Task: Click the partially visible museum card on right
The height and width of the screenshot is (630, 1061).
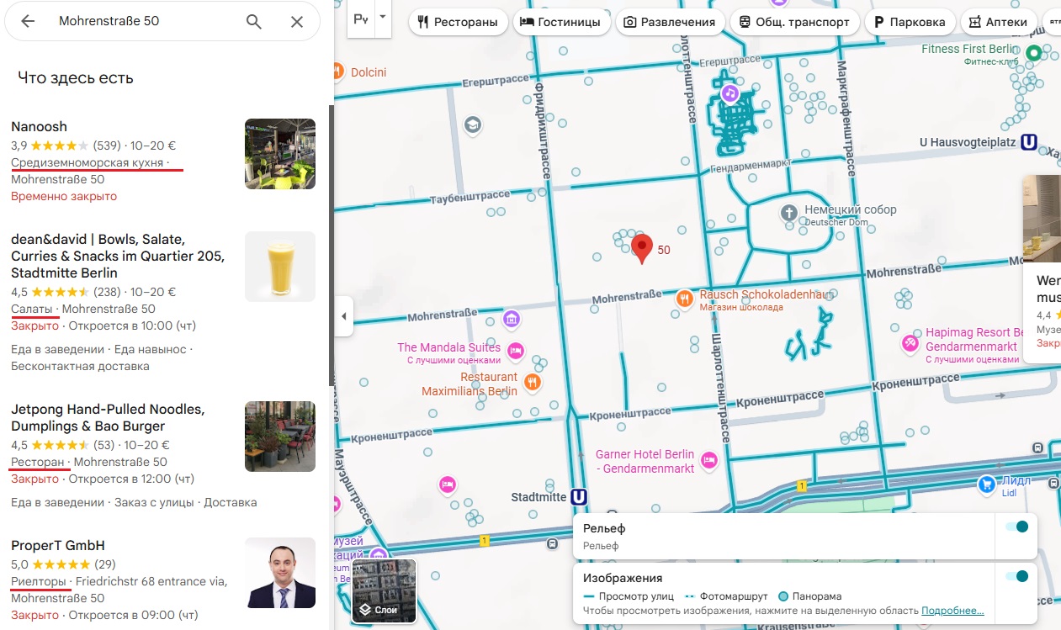Action: point(1042,269)
